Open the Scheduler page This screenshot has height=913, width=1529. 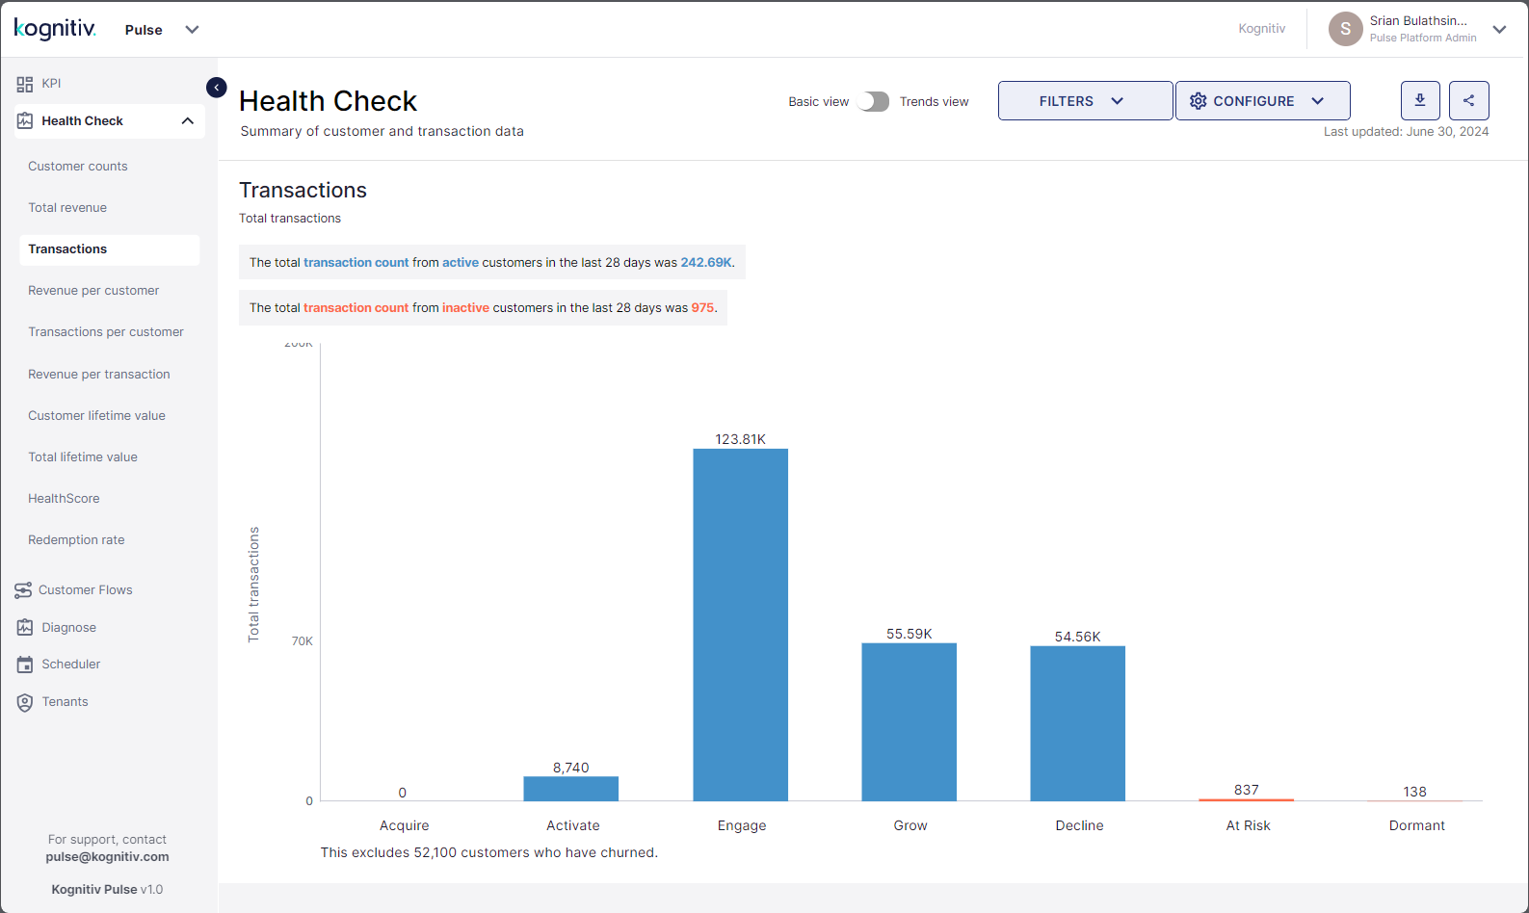(71, 665)
